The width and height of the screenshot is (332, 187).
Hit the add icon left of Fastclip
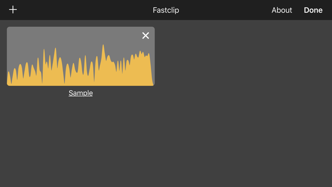(13, 10)
